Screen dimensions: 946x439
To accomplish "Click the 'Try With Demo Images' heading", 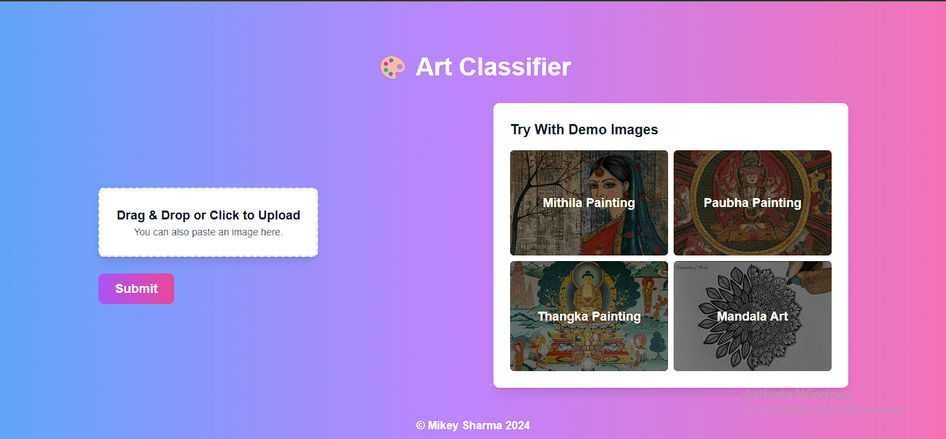I will pyautogui.click(x=584, y=129).
